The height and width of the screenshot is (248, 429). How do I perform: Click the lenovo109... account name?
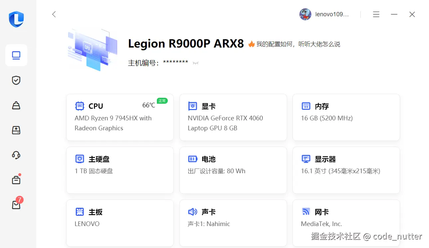point(332,14)
